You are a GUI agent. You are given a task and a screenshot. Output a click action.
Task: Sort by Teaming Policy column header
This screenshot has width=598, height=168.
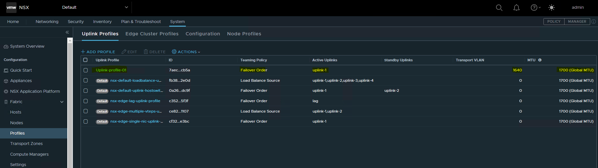[254, 60]
